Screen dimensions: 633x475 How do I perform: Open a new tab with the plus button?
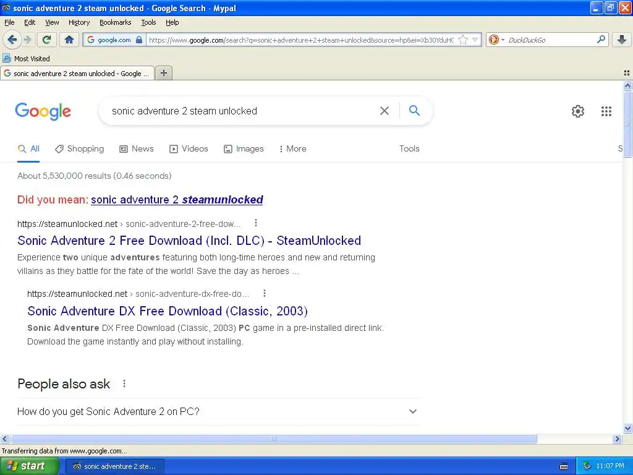(163, 73)
